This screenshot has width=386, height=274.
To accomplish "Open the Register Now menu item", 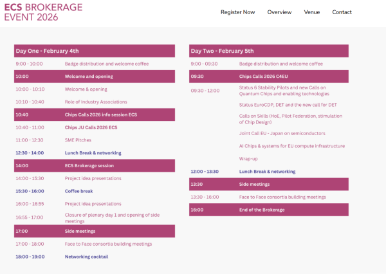I will coord(237,12).
